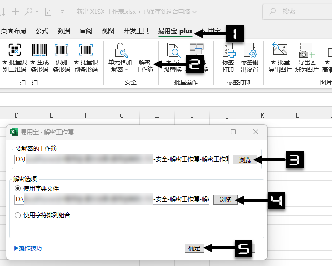Screen dimensions: 332x266
Task: Select column D header
Action: coord(17,115)
